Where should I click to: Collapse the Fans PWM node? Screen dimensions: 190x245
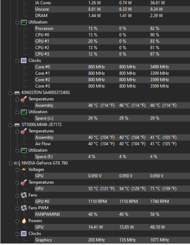[17, 208]
